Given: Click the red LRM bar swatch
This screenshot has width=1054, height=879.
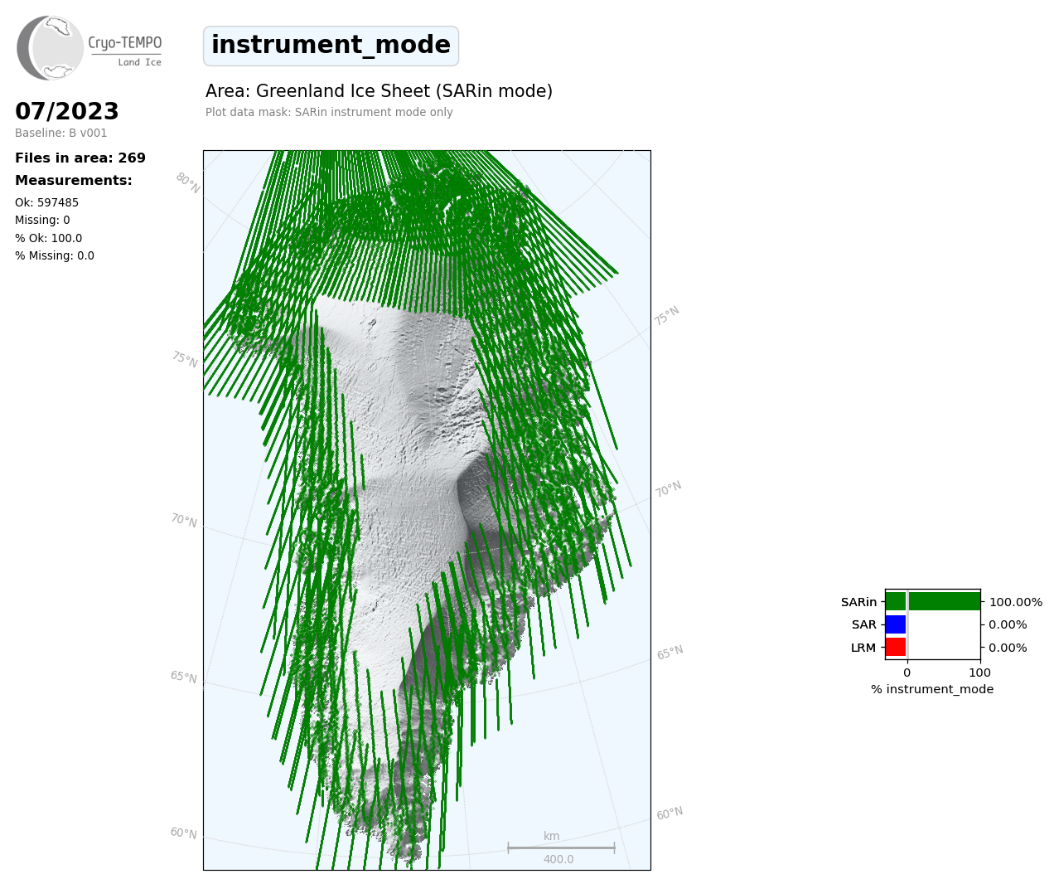Looking at the screenshot, I should click(x=896, y=647).
